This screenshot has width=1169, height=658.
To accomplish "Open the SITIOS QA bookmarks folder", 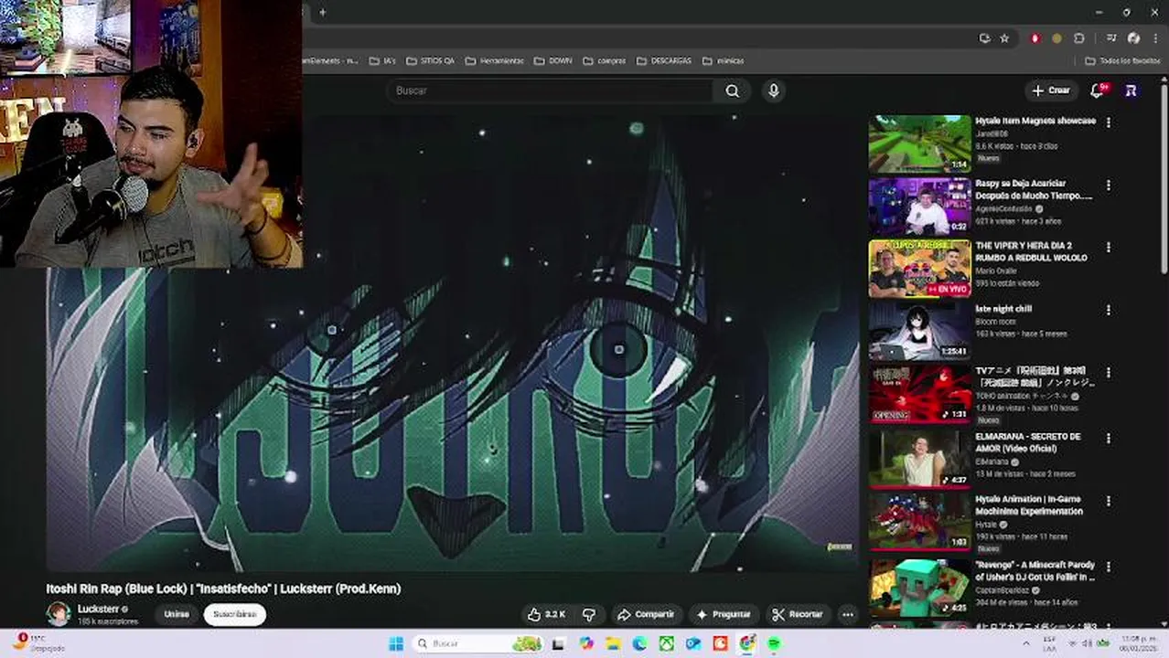I will click(x=430, y=60).
